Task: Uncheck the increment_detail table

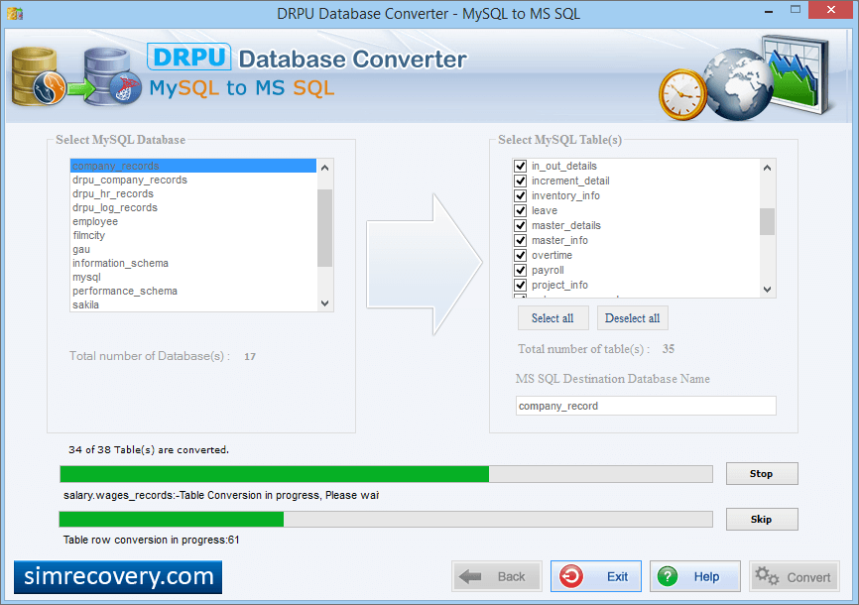Action: (521, 181)
